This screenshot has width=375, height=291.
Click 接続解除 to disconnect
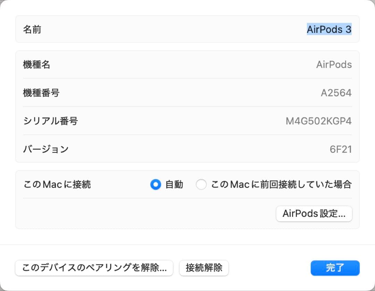[x=203, y=267]
